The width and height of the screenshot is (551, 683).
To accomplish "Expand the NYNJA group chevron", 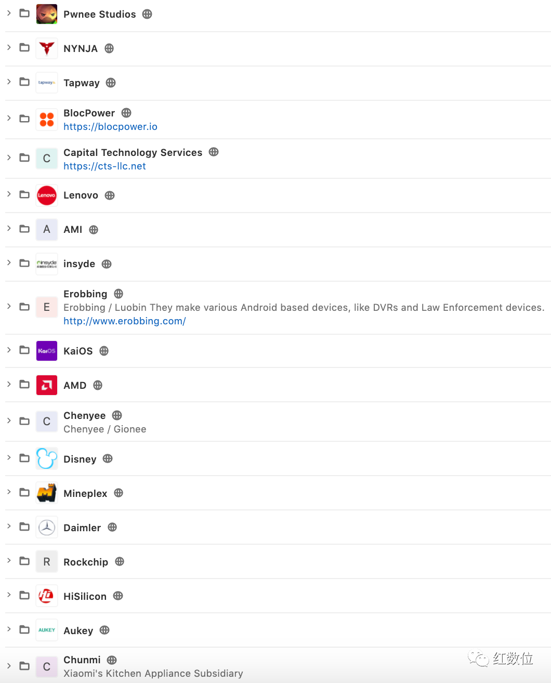I will click(x=9, y=47).
